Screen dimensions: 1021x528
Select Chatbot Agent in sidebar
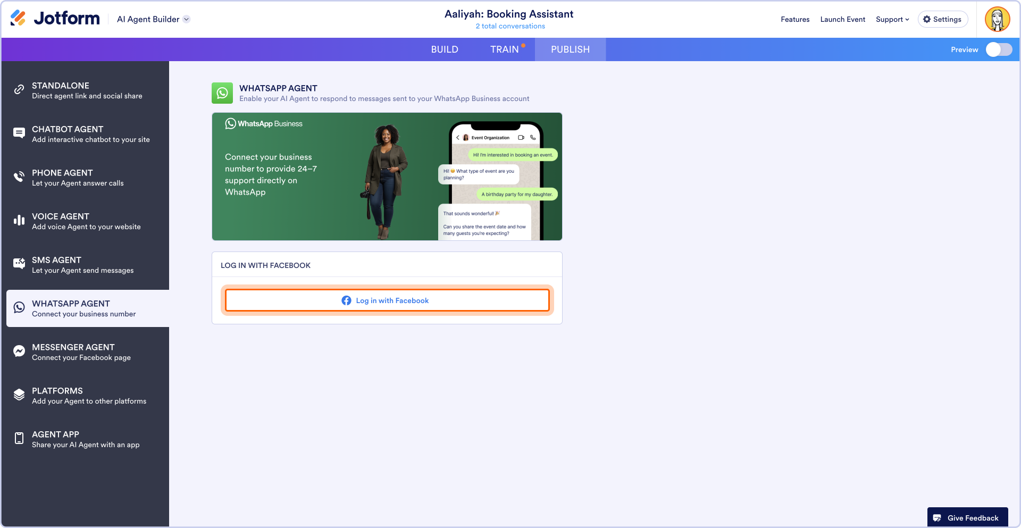click(x=87, y=134)
